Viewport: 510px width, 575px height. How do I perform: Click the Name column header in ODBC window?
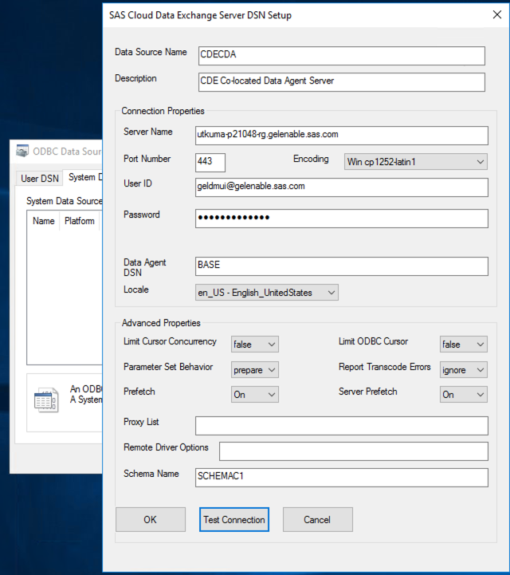point(43,221)
